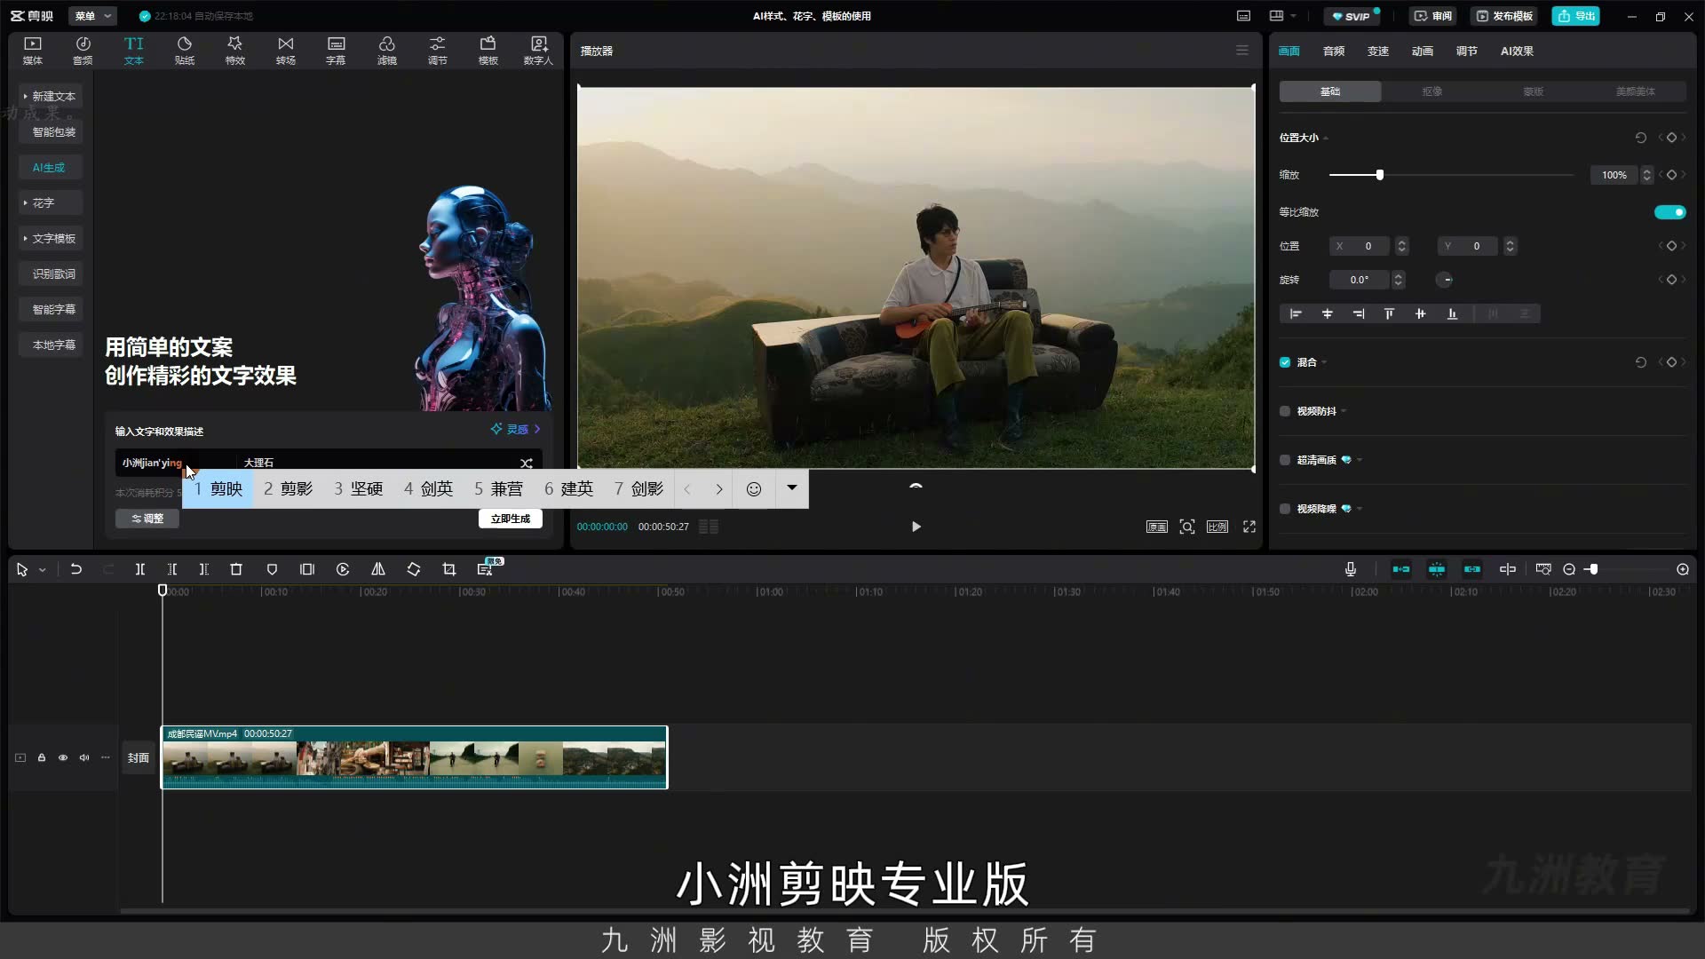Click the split clip tool in timeline toolbar
This screenshot has width=1705, height=959.
[140, 569]
